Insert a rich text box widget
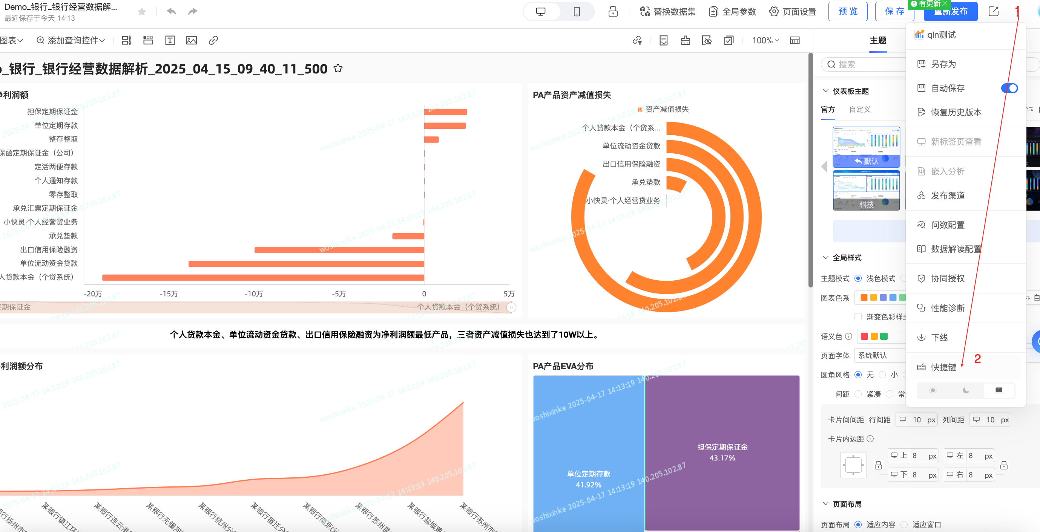Image resolution: width=1040 pixels, height=532 pixels. 170,40
